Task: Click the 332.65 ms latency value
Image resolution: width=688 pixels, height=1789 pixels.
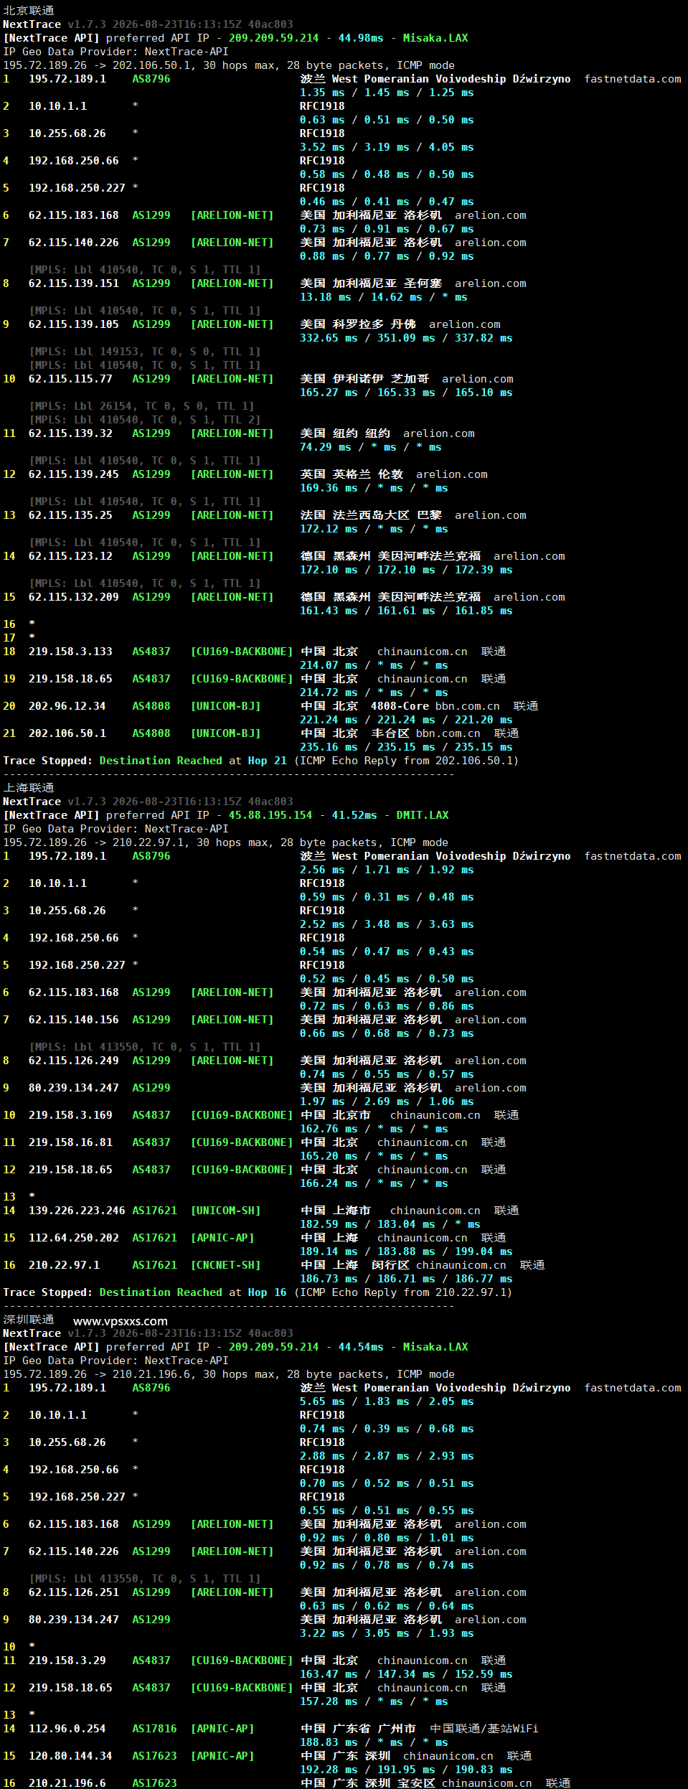Action: click(x=329, y=338)
